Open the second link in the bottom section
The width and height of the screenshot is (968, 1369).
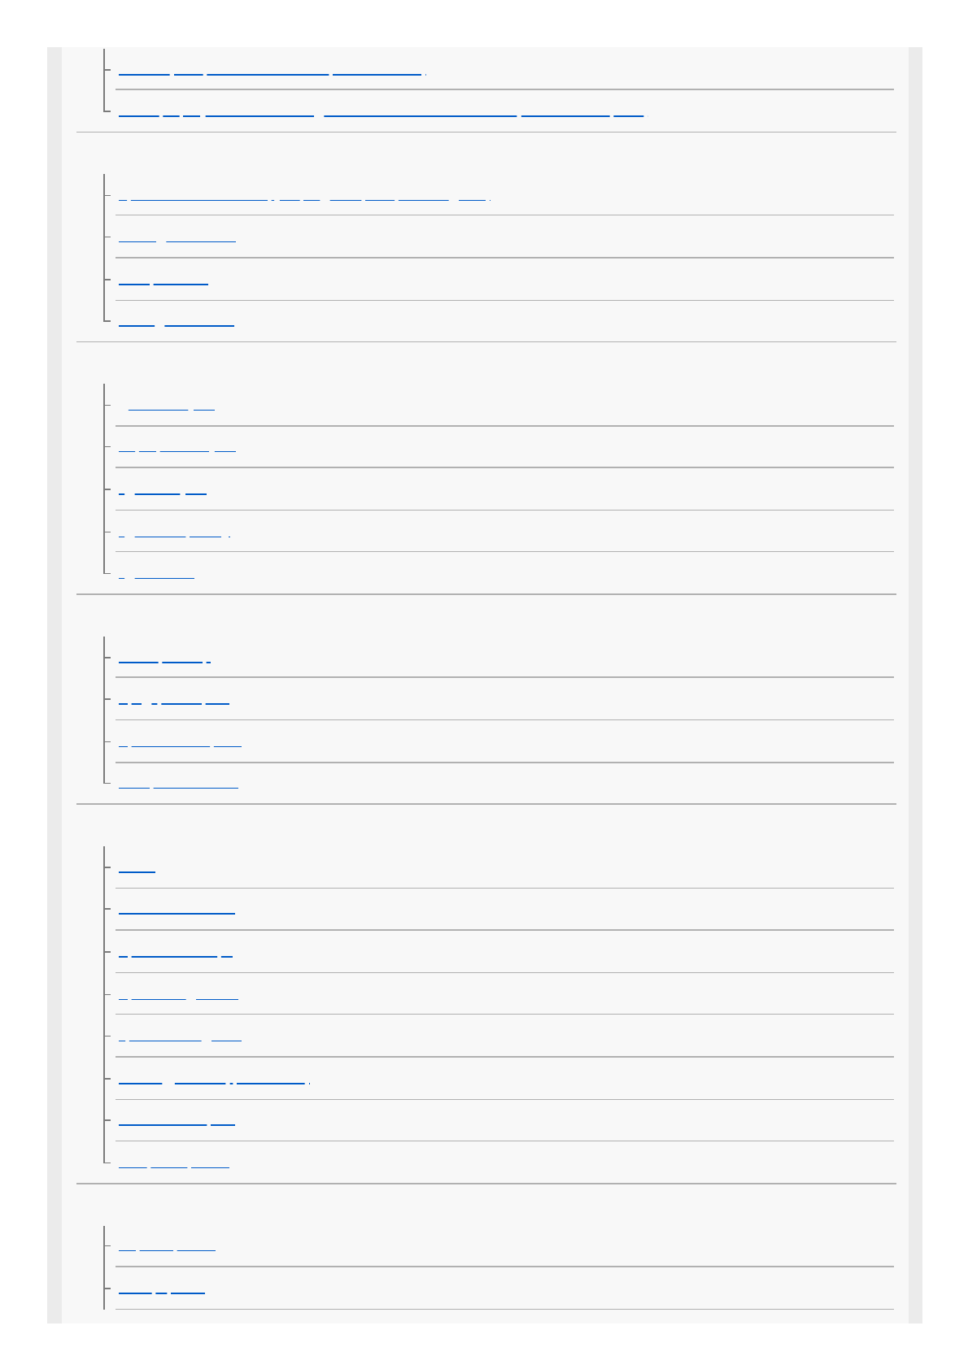(162, 1290)
